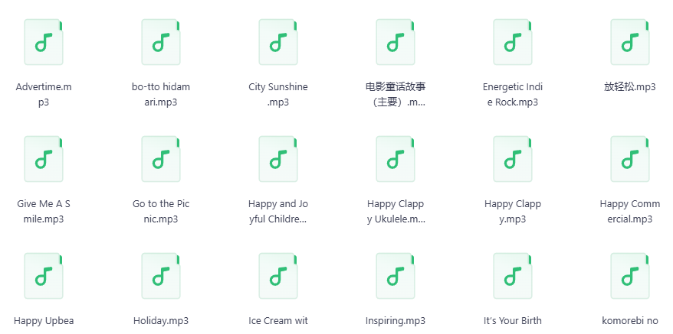This screenshot has height=334, width=673.
Task: Select the Inspiring.mp3 filename label
Action: tap(396, 321)
